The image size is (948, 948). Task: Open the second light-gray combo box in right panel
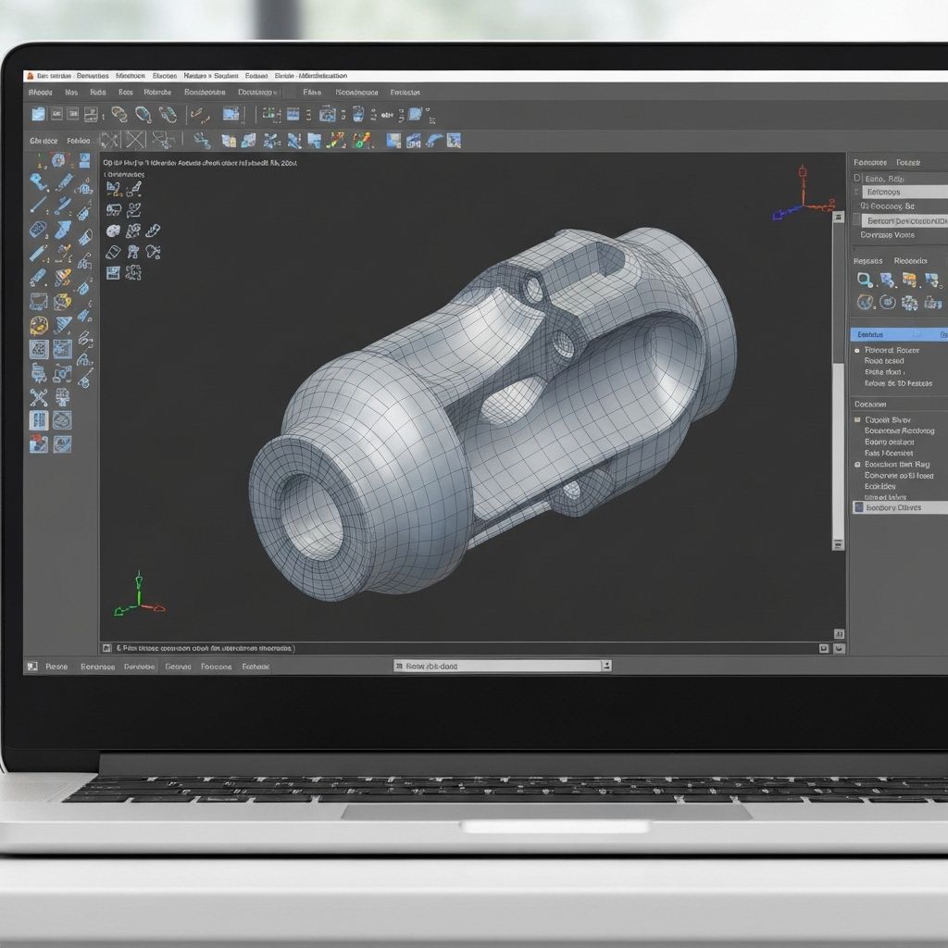pyautogui.click(x=904, y=221)
